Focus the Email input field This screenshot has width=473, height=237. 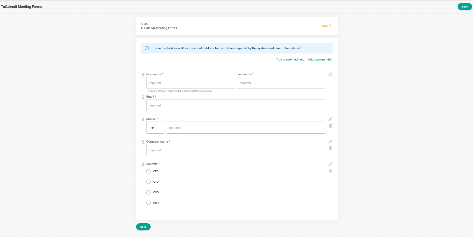236,105
